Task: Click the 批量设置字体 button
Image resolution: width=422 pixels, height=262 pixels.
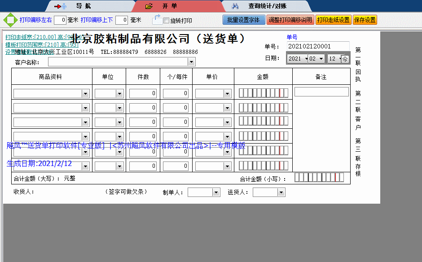Action: click(x=243, y=20)
